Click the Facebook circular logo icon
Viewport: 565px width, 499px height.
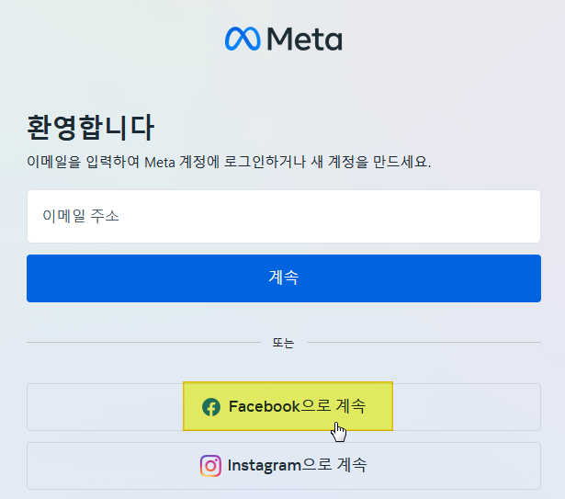[x=211, y=407]
